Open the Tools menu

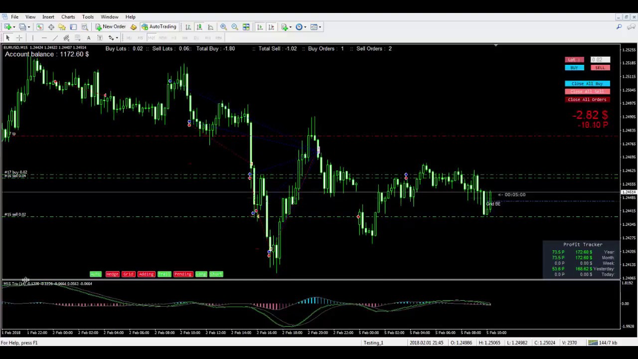(88, 17)
